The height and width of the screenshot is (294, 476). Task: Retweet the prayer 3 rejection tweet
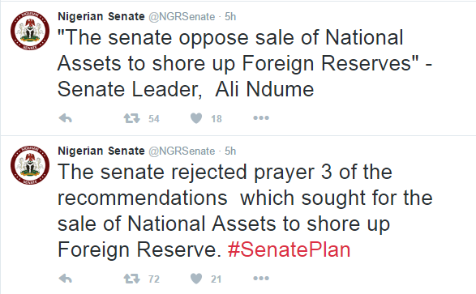click(x=131, y=279)
